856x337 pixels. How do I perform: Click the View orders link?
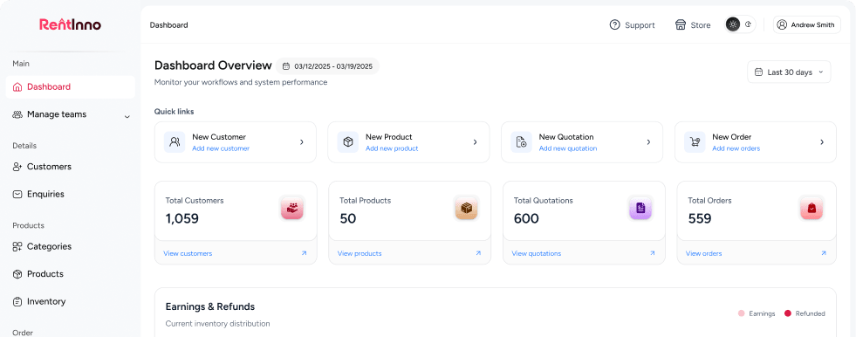coord(703,253)
